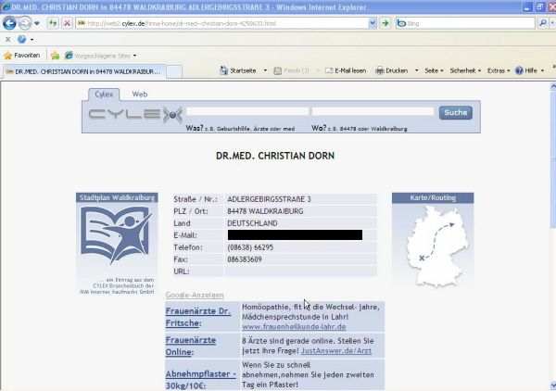Close the toolbar using the small gray X
The width and height of the screenshot is (556, 391).
coord(7,39)
